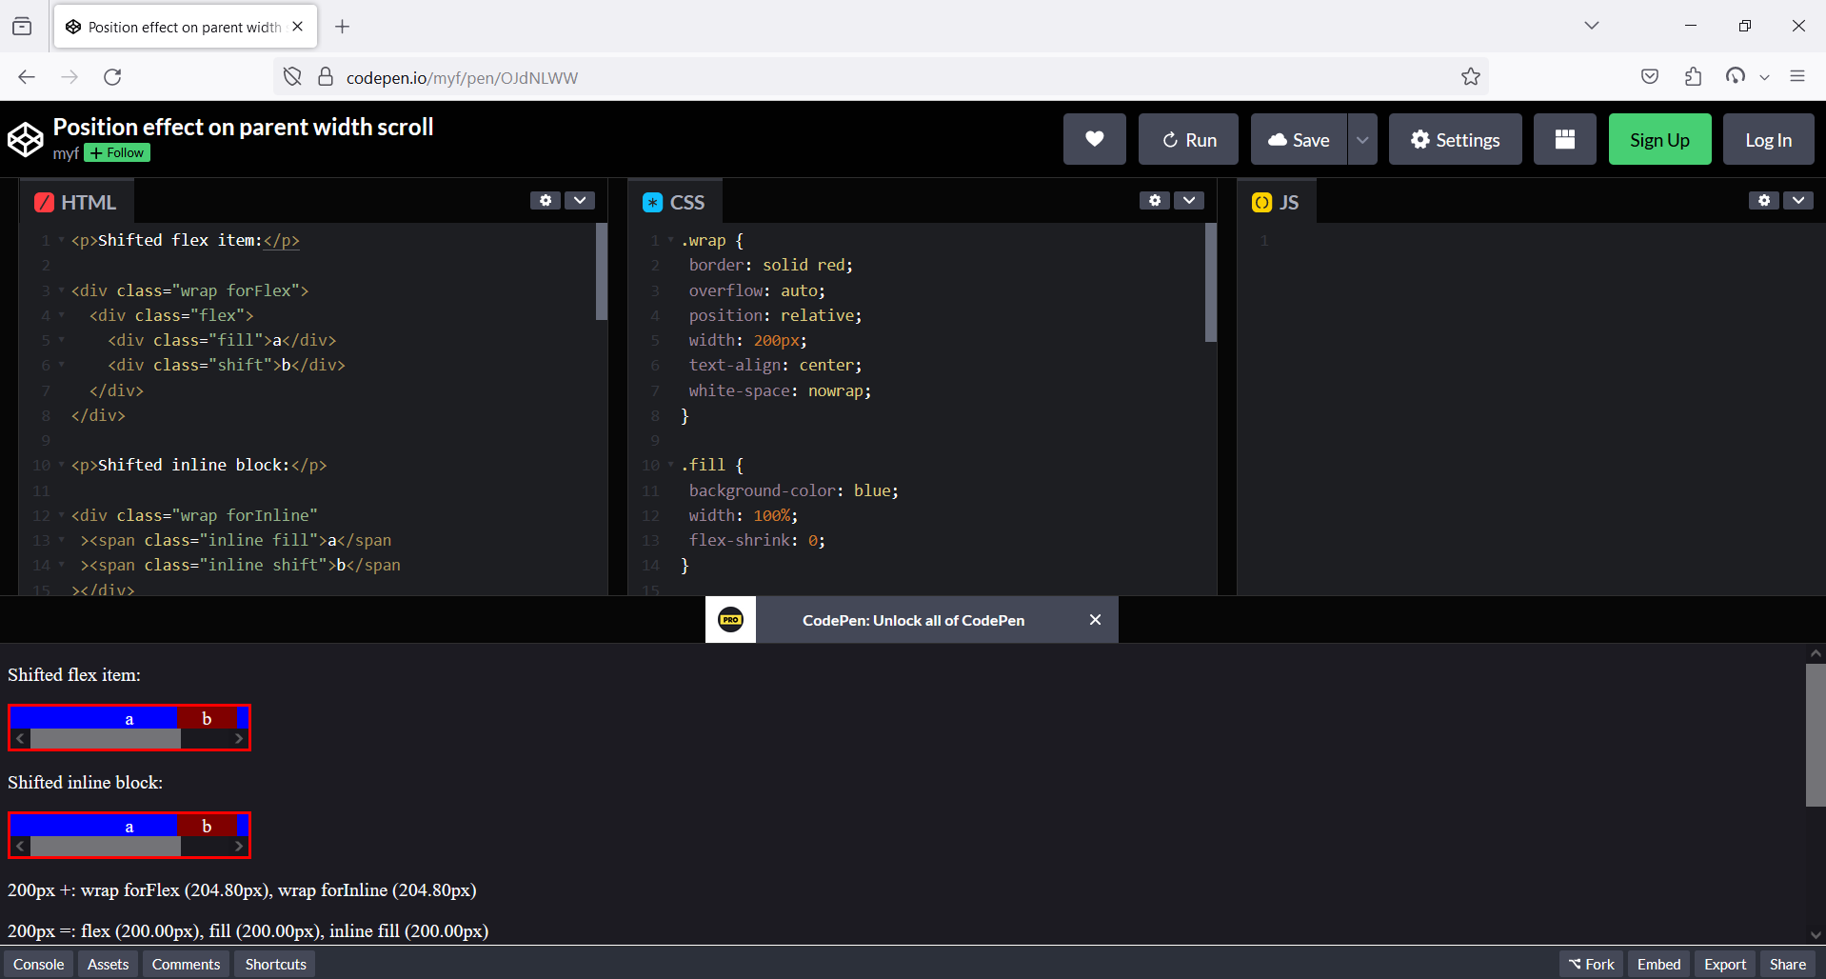The width and height of the screenshot is (1826, 979).
Task: Open the Comments panel
Action: coord(185,964)
